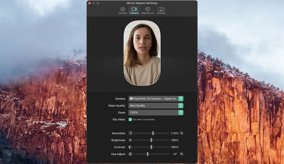Image resolution: width=284 pixels, height=164 pixels.
Task: Click the Hue Adjust -4° value
Action: click(x=175, y=154)
